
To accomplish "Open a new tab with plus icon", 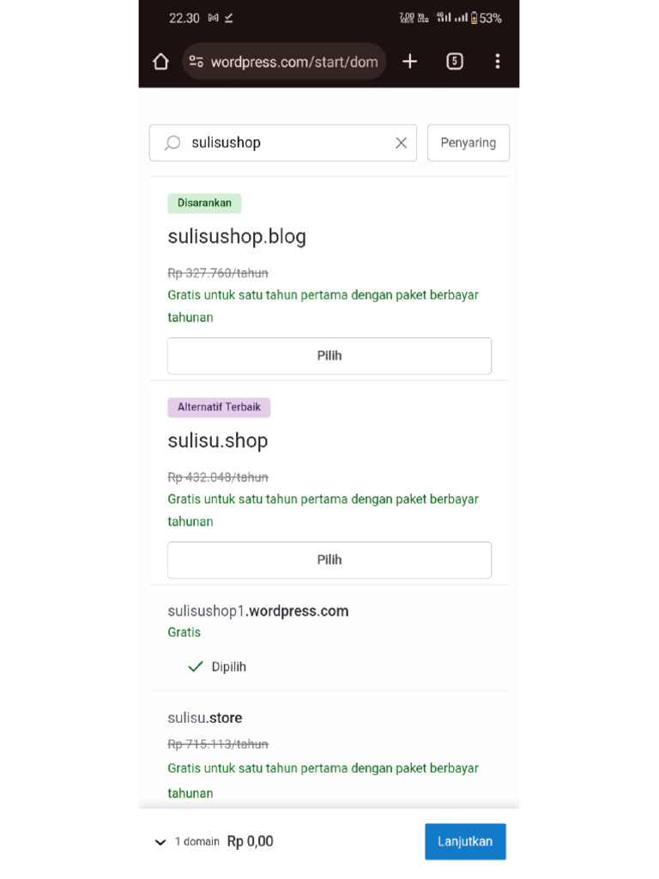I will [x=410, y=61].
